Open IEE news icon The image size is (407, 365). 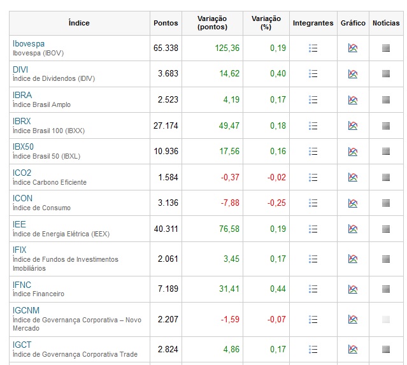(x=386, y=229)
